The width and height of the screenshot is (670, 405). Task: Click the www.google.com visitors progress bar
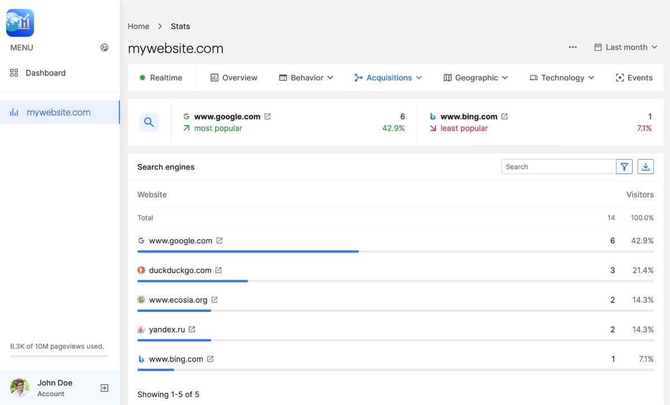[395, 252]
